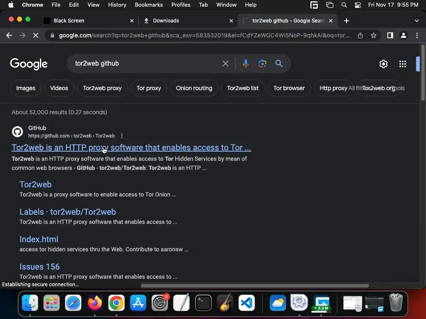Open the Chrome side panel icon
426x319 pixels.
coord(390,35)
